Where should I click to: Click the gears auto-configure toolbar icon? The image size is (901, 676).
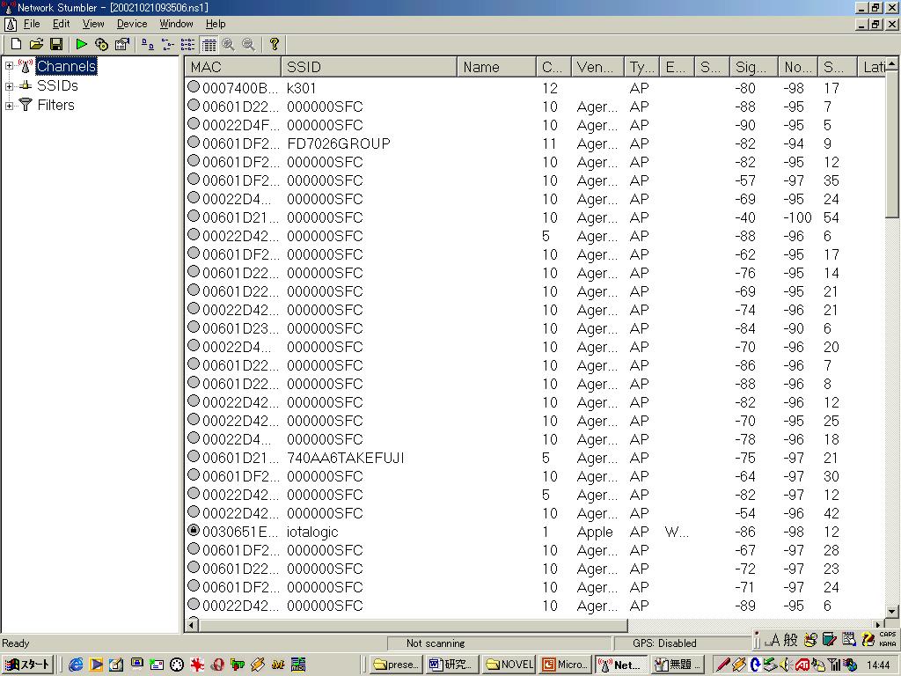click(x=101, y=44)
